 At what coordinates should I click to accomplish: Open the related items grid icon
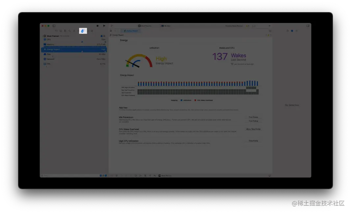coord(111,31)
